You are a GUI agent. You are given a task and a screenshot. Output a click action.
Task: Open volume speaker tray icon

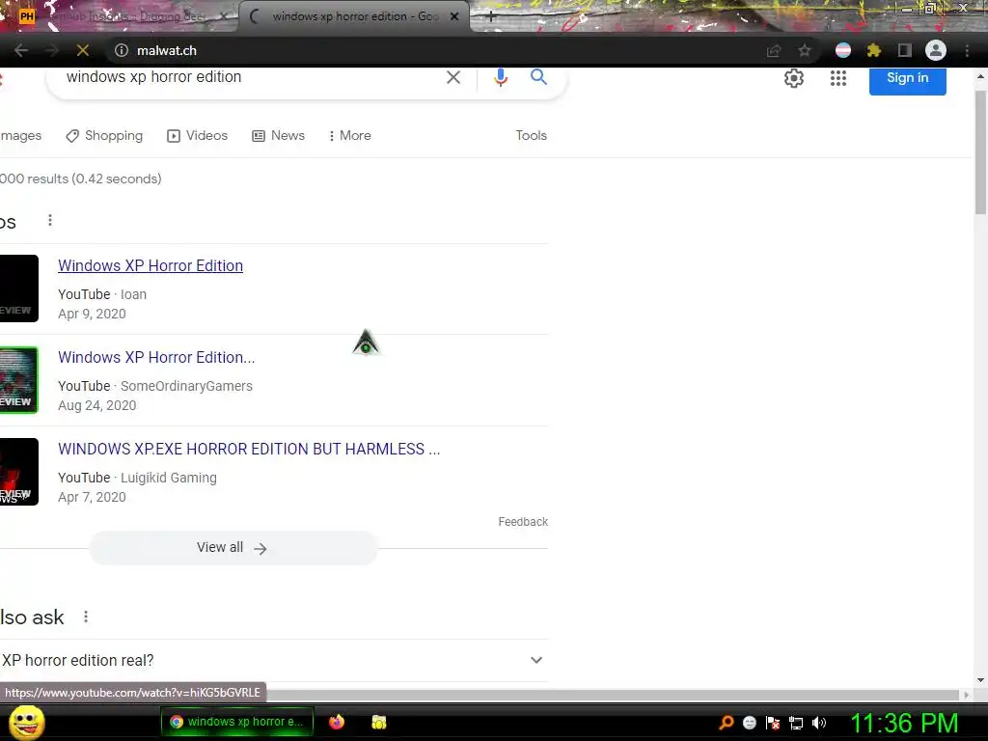(819, 723)
